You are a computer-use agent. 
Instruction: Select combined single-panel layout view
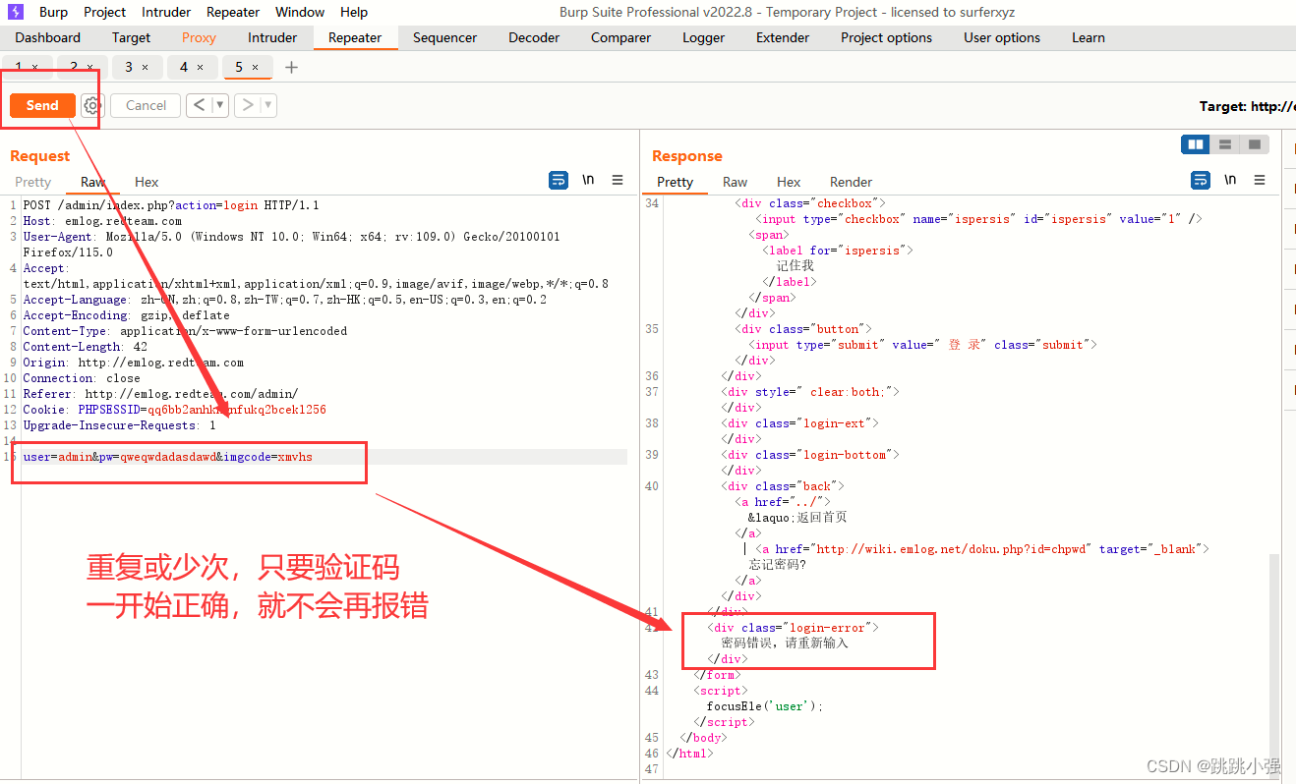1254,144
